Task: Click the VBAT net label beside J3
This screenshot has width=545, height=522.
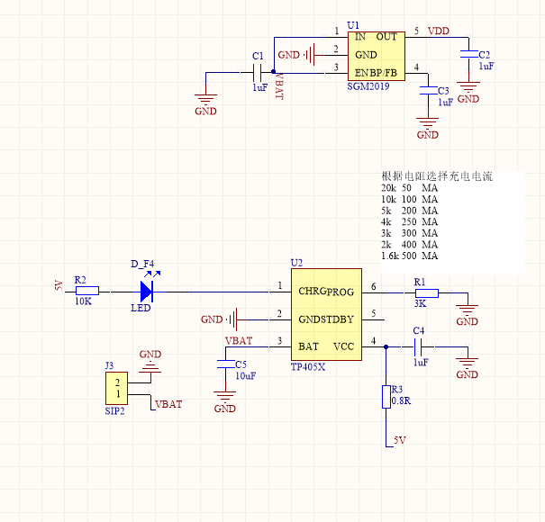Action: (x=168, y=404)
